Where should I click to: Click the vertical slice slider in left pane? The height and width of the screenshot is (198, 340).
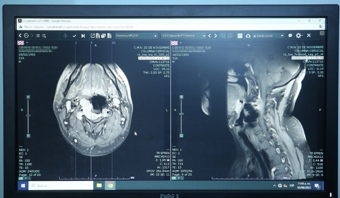point(28,116)
